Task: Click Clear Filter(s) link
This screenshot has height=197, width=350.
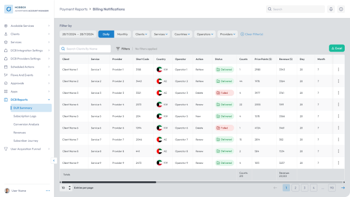Action: pos(252,34)
